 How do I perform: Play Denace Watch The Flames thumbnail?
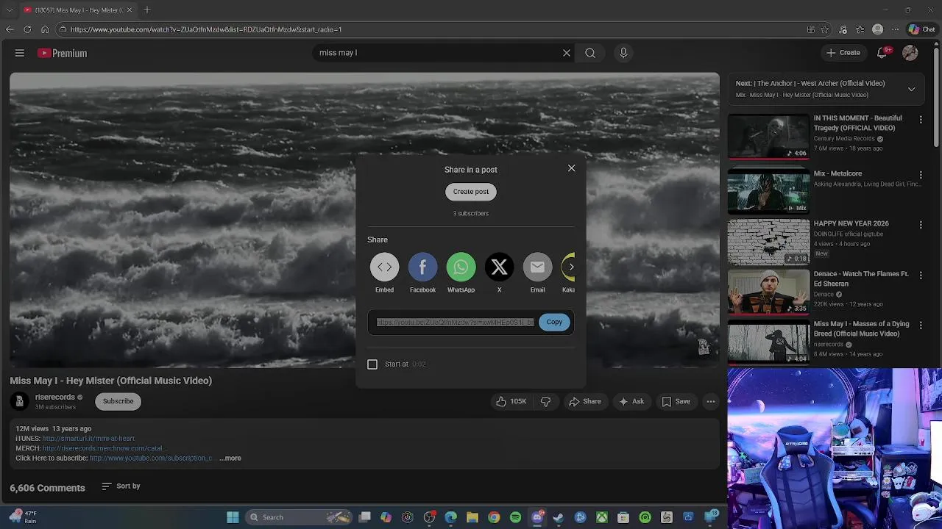pos(768,292)
